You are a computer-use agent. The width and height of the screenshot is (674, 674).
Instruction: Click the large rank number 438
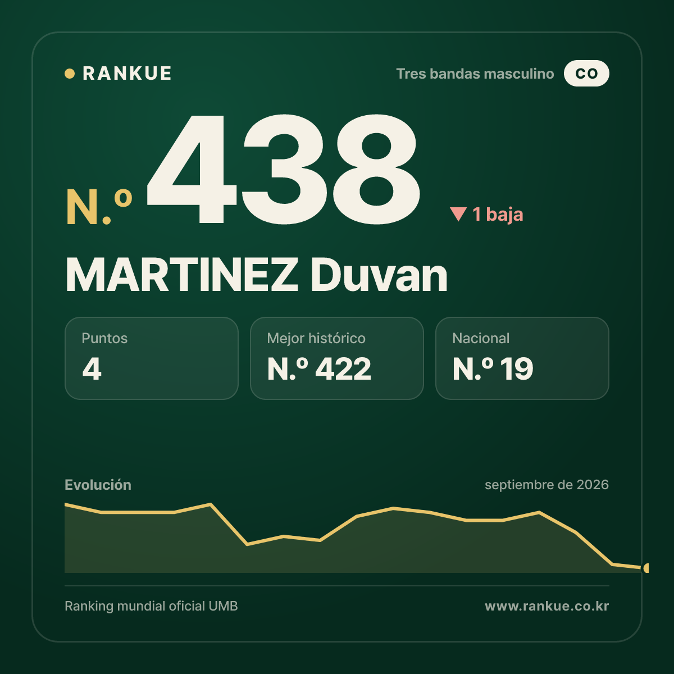[284, 169]
